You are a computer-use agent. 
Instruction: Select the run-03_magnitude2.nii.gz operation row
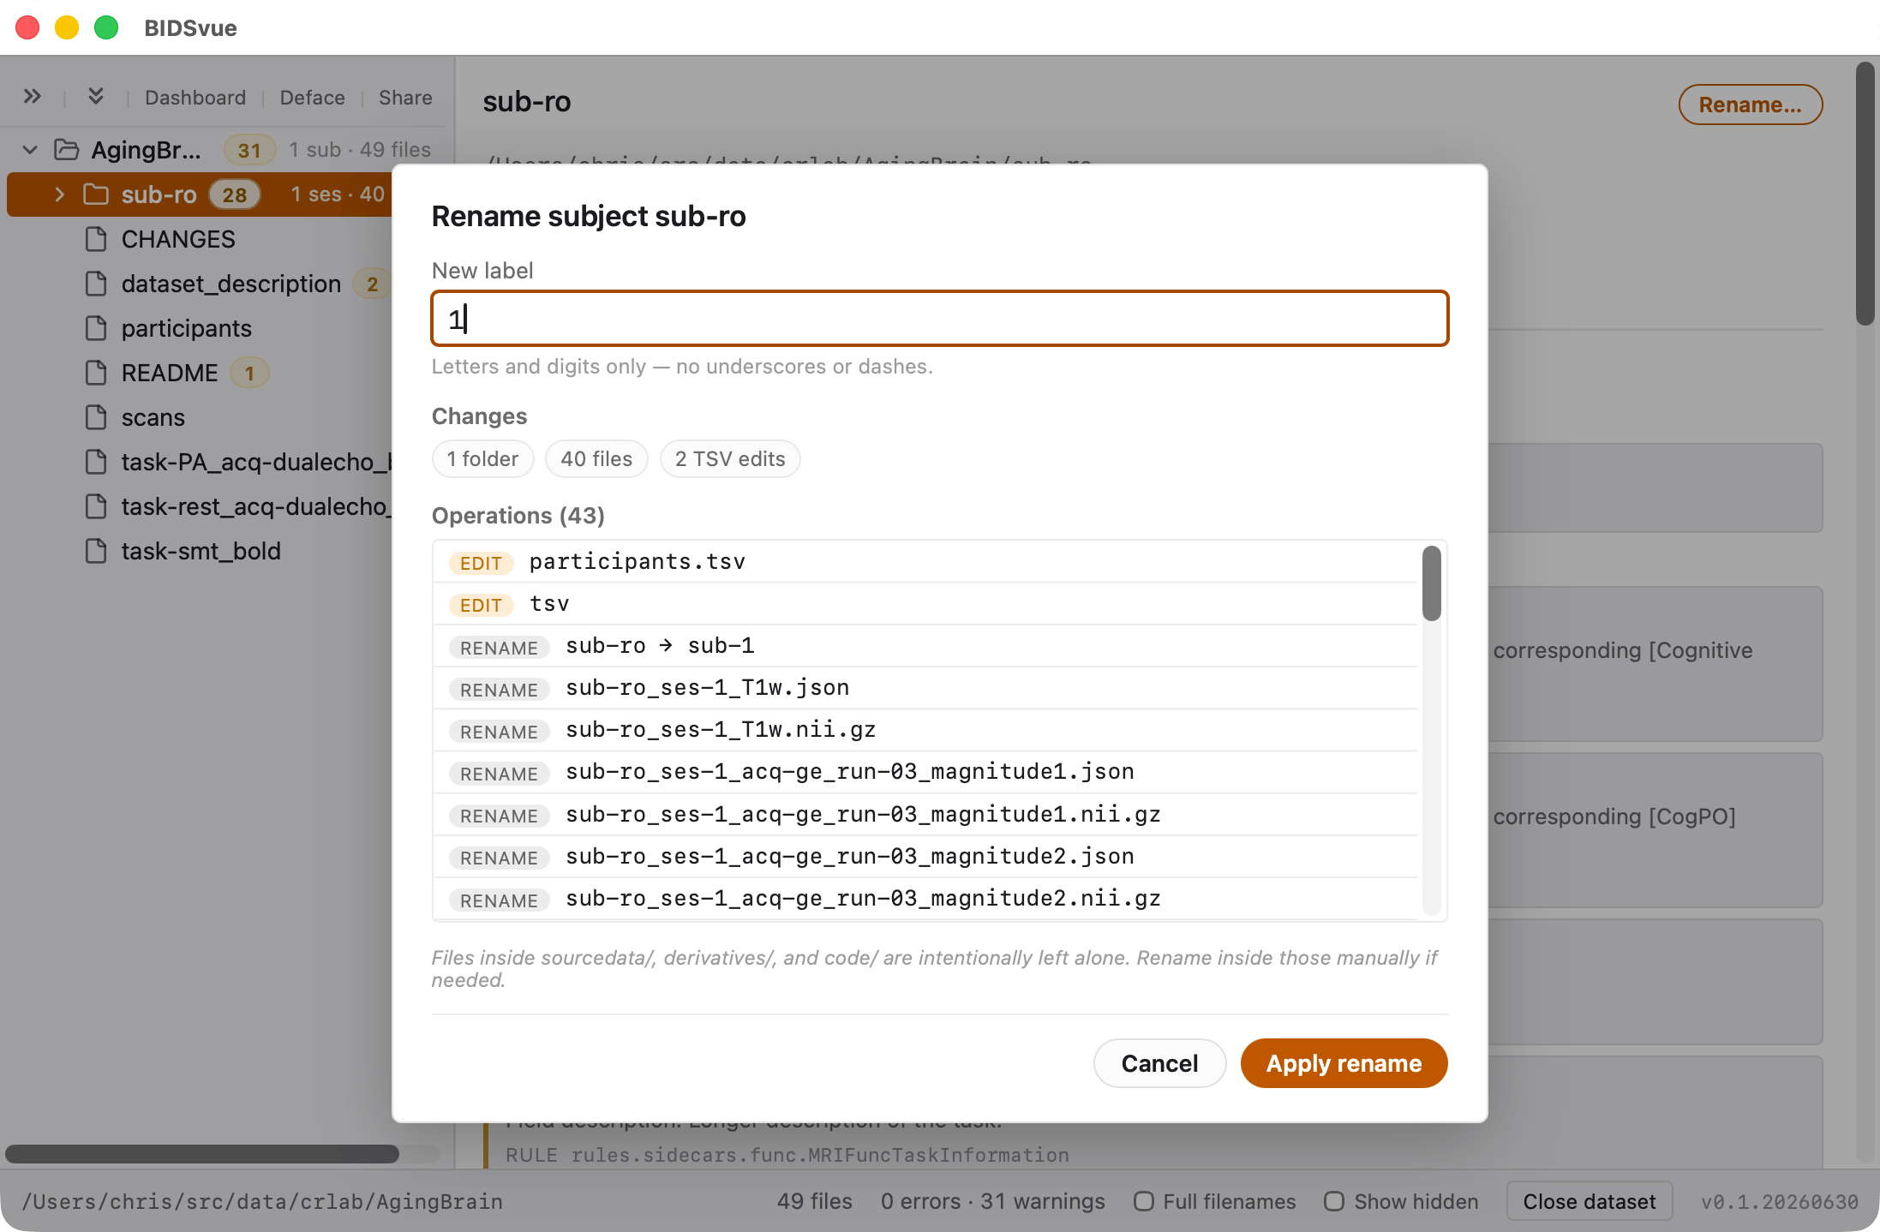(x=925, y=899)
